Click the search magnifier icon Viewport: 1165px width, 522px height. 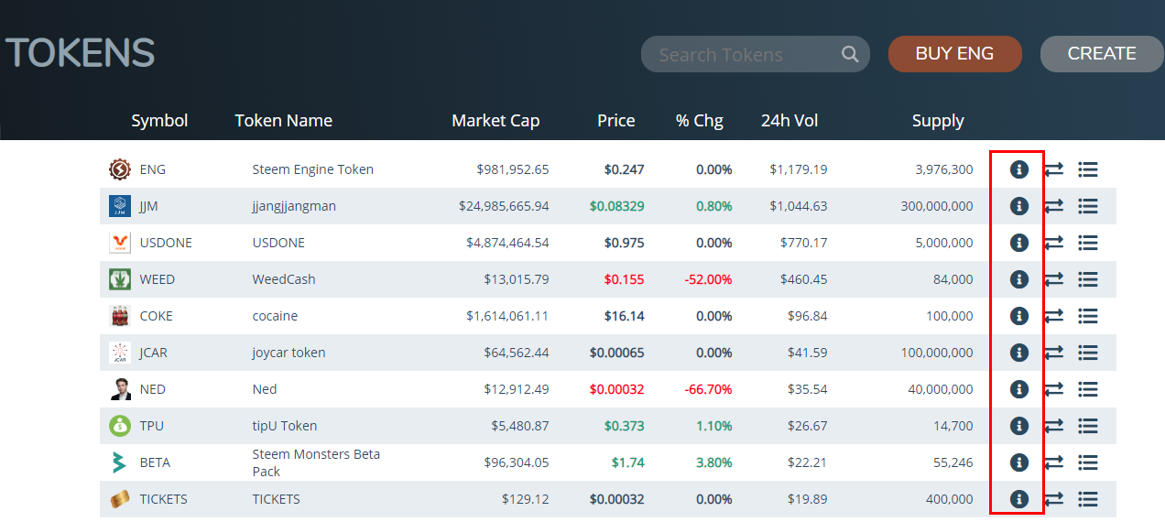tap(850, 54)
